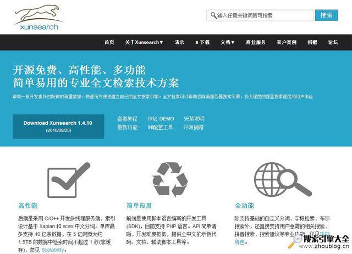Click the xunsearch leopard logo
The width and height of the screenshot is (352, 254).
(38, 18)
